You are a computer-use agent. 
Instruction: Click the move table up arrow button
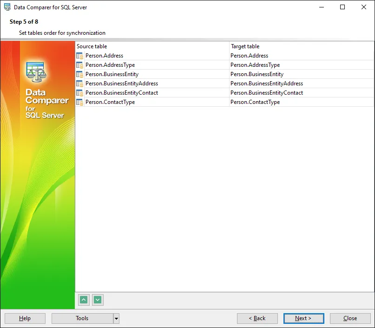coord(84,300)
